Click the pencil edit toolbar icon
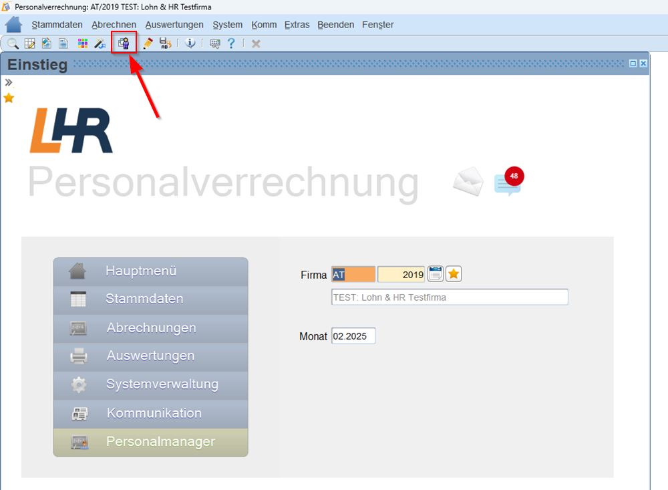 click(148, 43)
